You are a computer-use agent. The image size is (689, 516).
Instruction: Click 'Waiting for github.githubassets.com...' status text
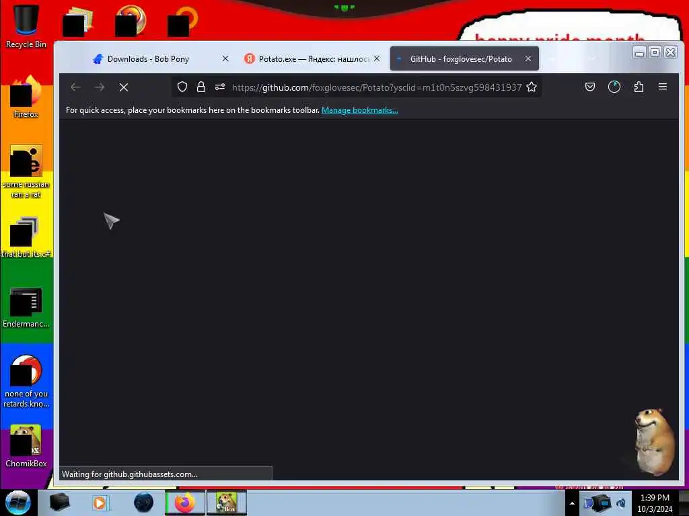point(130,474)
